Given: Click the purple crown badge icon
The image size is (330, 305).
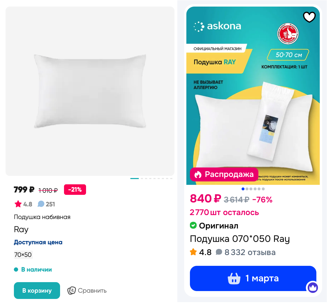Looking at the screenshot, I should pos(312,287).
